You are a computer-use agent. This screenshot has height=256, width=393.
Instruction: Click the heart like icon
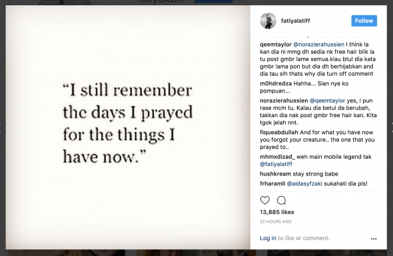tap(264, 200)
